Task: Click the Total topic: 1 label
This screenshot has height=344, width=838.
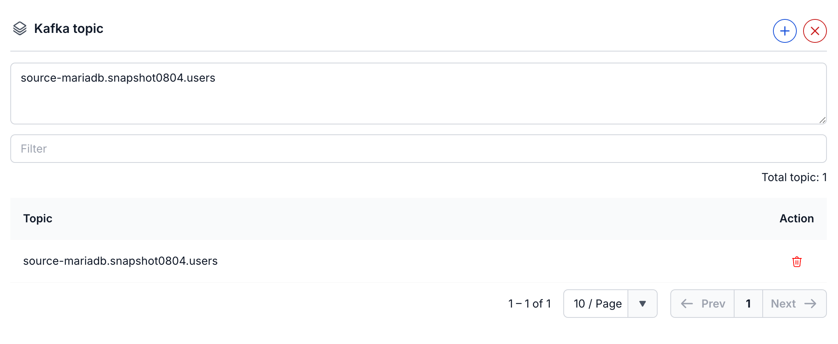Action: (794, 177)
